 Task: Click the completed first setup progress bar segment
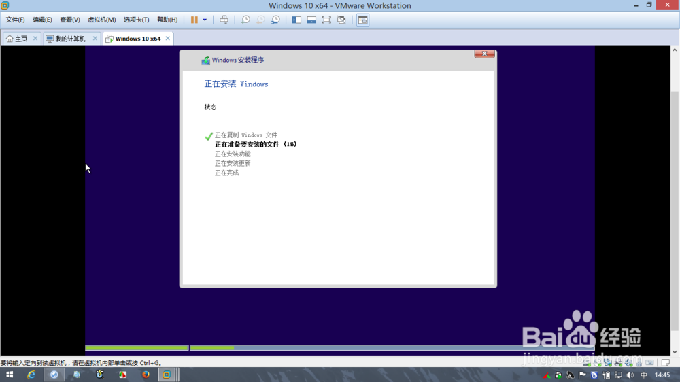[x=137, y=348]
